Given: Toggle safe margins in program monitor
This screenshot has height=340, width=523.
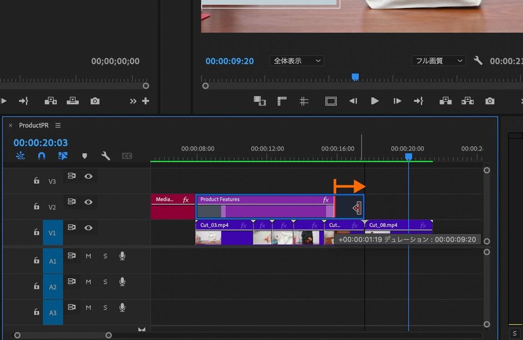Looking at the screenshot, I should pyautogui.click(x=331, y=101).
